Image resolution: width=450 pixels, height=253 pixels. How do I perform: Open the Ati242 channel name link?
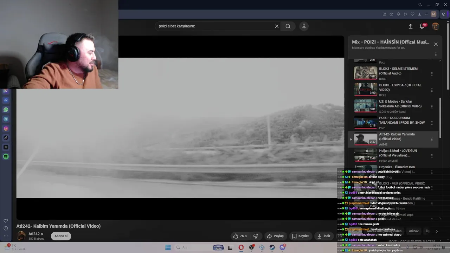(x=34, y=234)
